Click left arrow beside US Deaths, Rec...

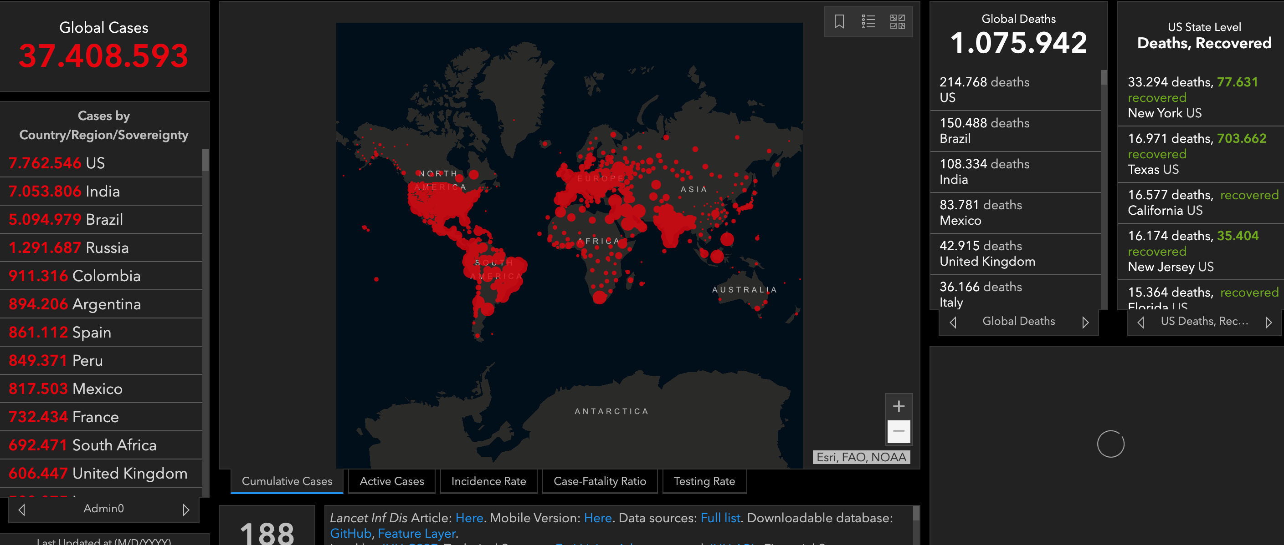pos(1140,322)
